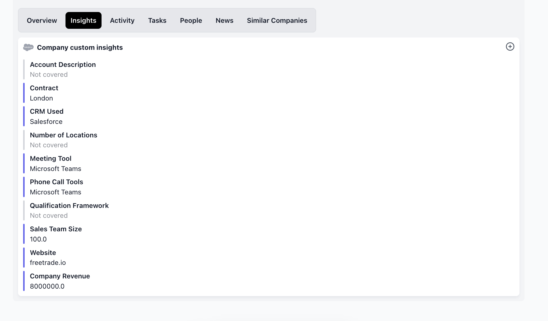The width and height of the screenshot is (548, 321).
Task: View the News tab
Action: [224, 20]
